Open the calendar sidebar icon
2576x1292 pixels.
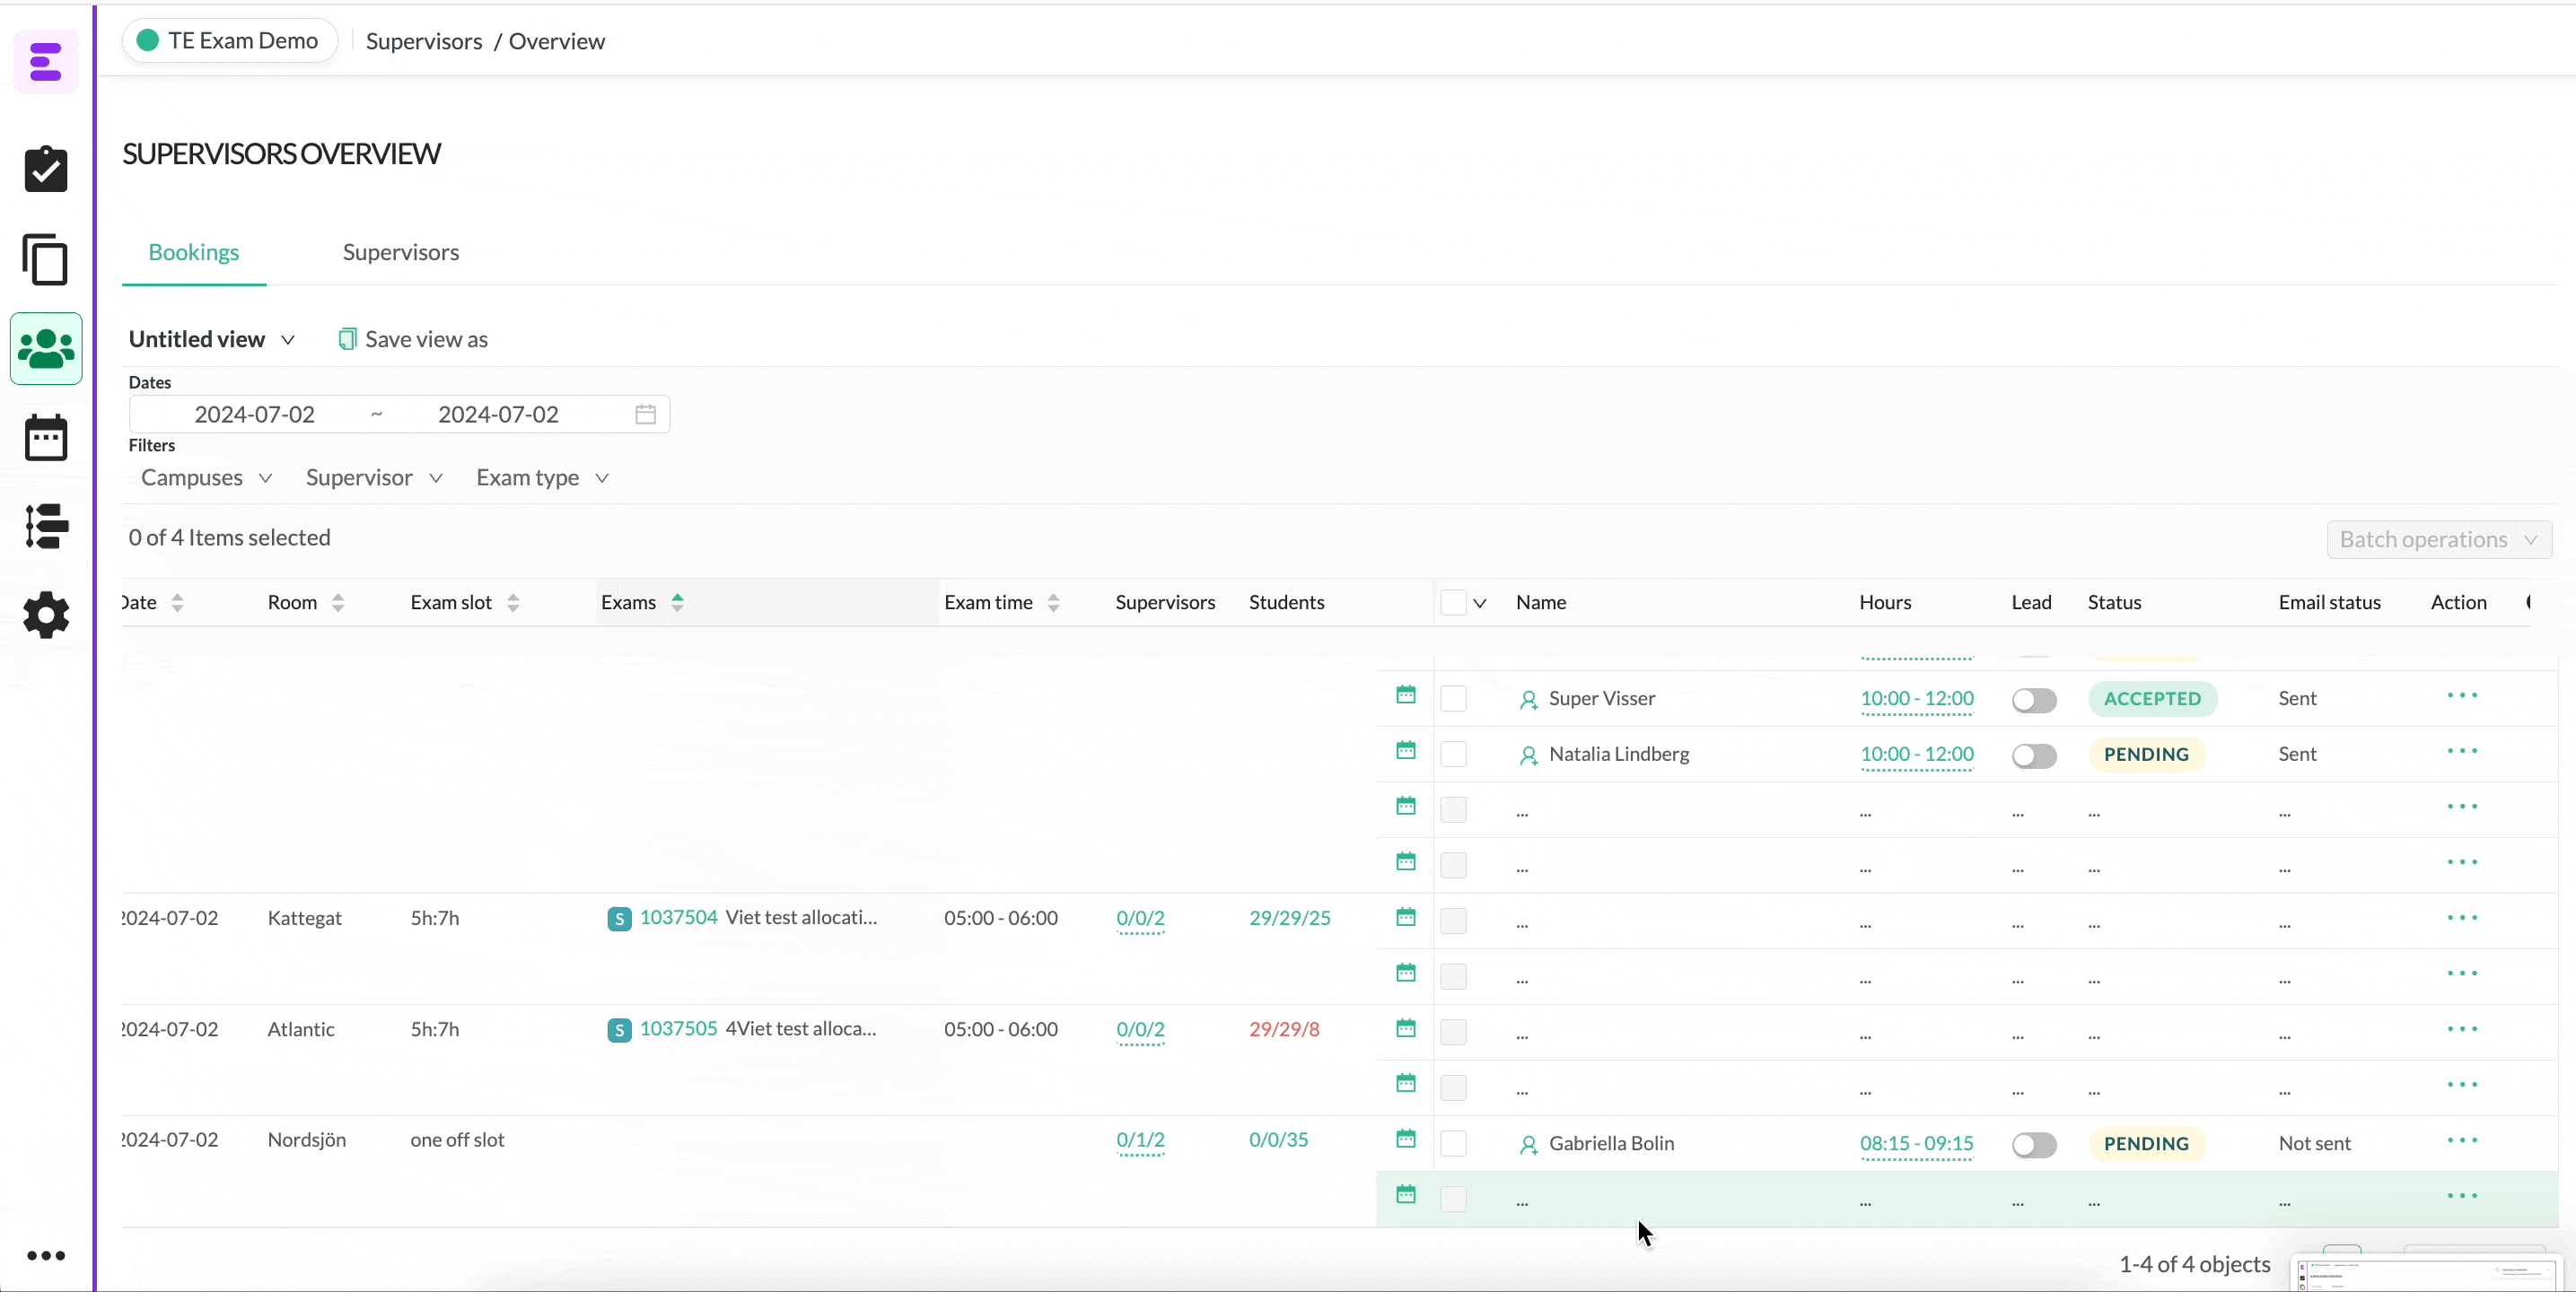coord(46,437)
